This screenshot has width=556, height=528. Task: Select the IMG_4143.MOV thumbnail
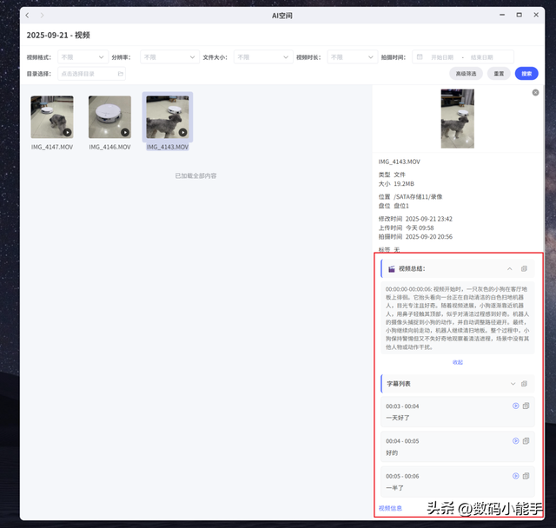[x=168, y=117]
